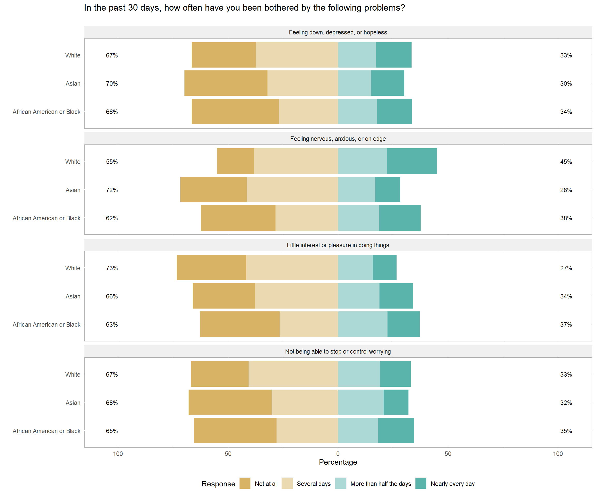
Task: Click the 'Several days' legend color box
Action: tap(287, 483)
